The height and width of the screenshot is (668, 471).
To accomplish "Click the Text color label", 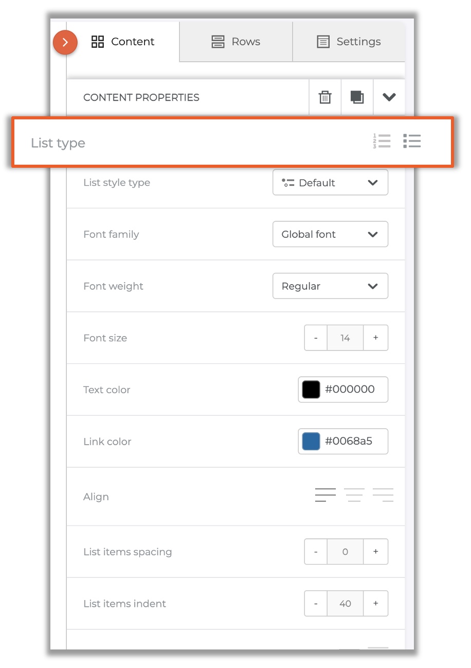I will [x=107, y=390].
